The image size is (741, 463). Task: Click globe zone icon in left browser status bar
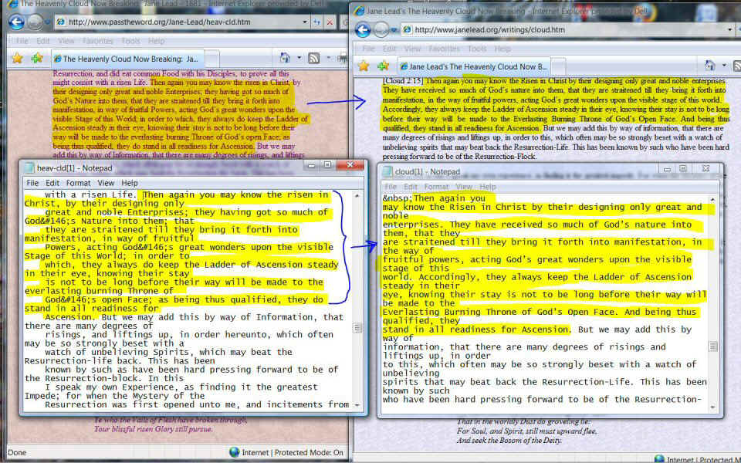[x=234, y=452]
